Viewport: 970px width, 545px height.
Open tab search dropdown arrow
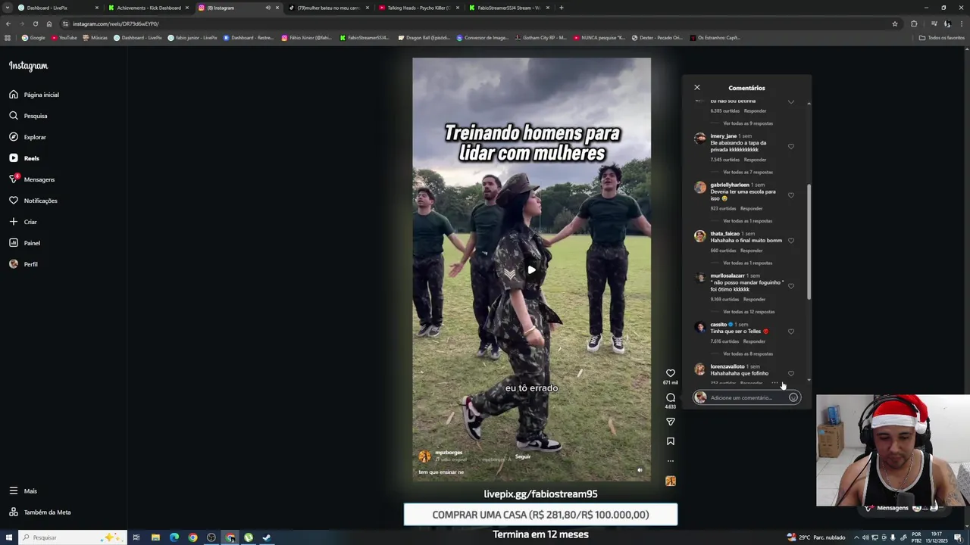(8, 8)
